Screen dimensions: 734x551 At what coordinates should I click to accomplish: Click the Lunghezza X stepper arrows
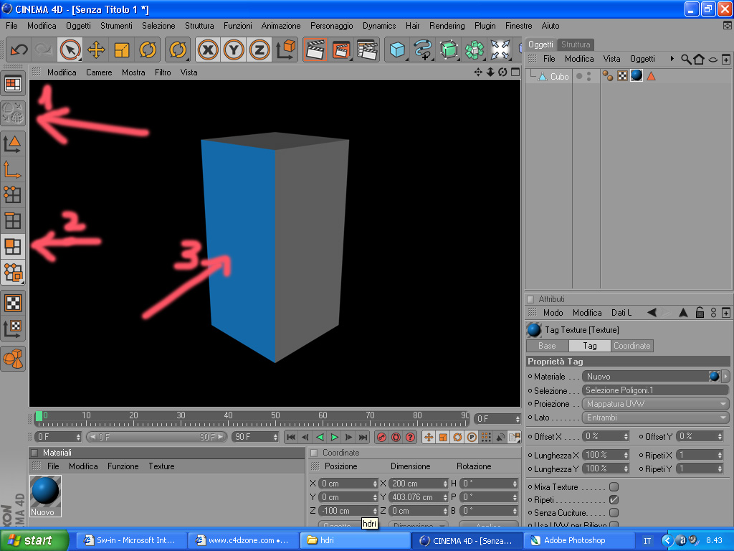626,455
